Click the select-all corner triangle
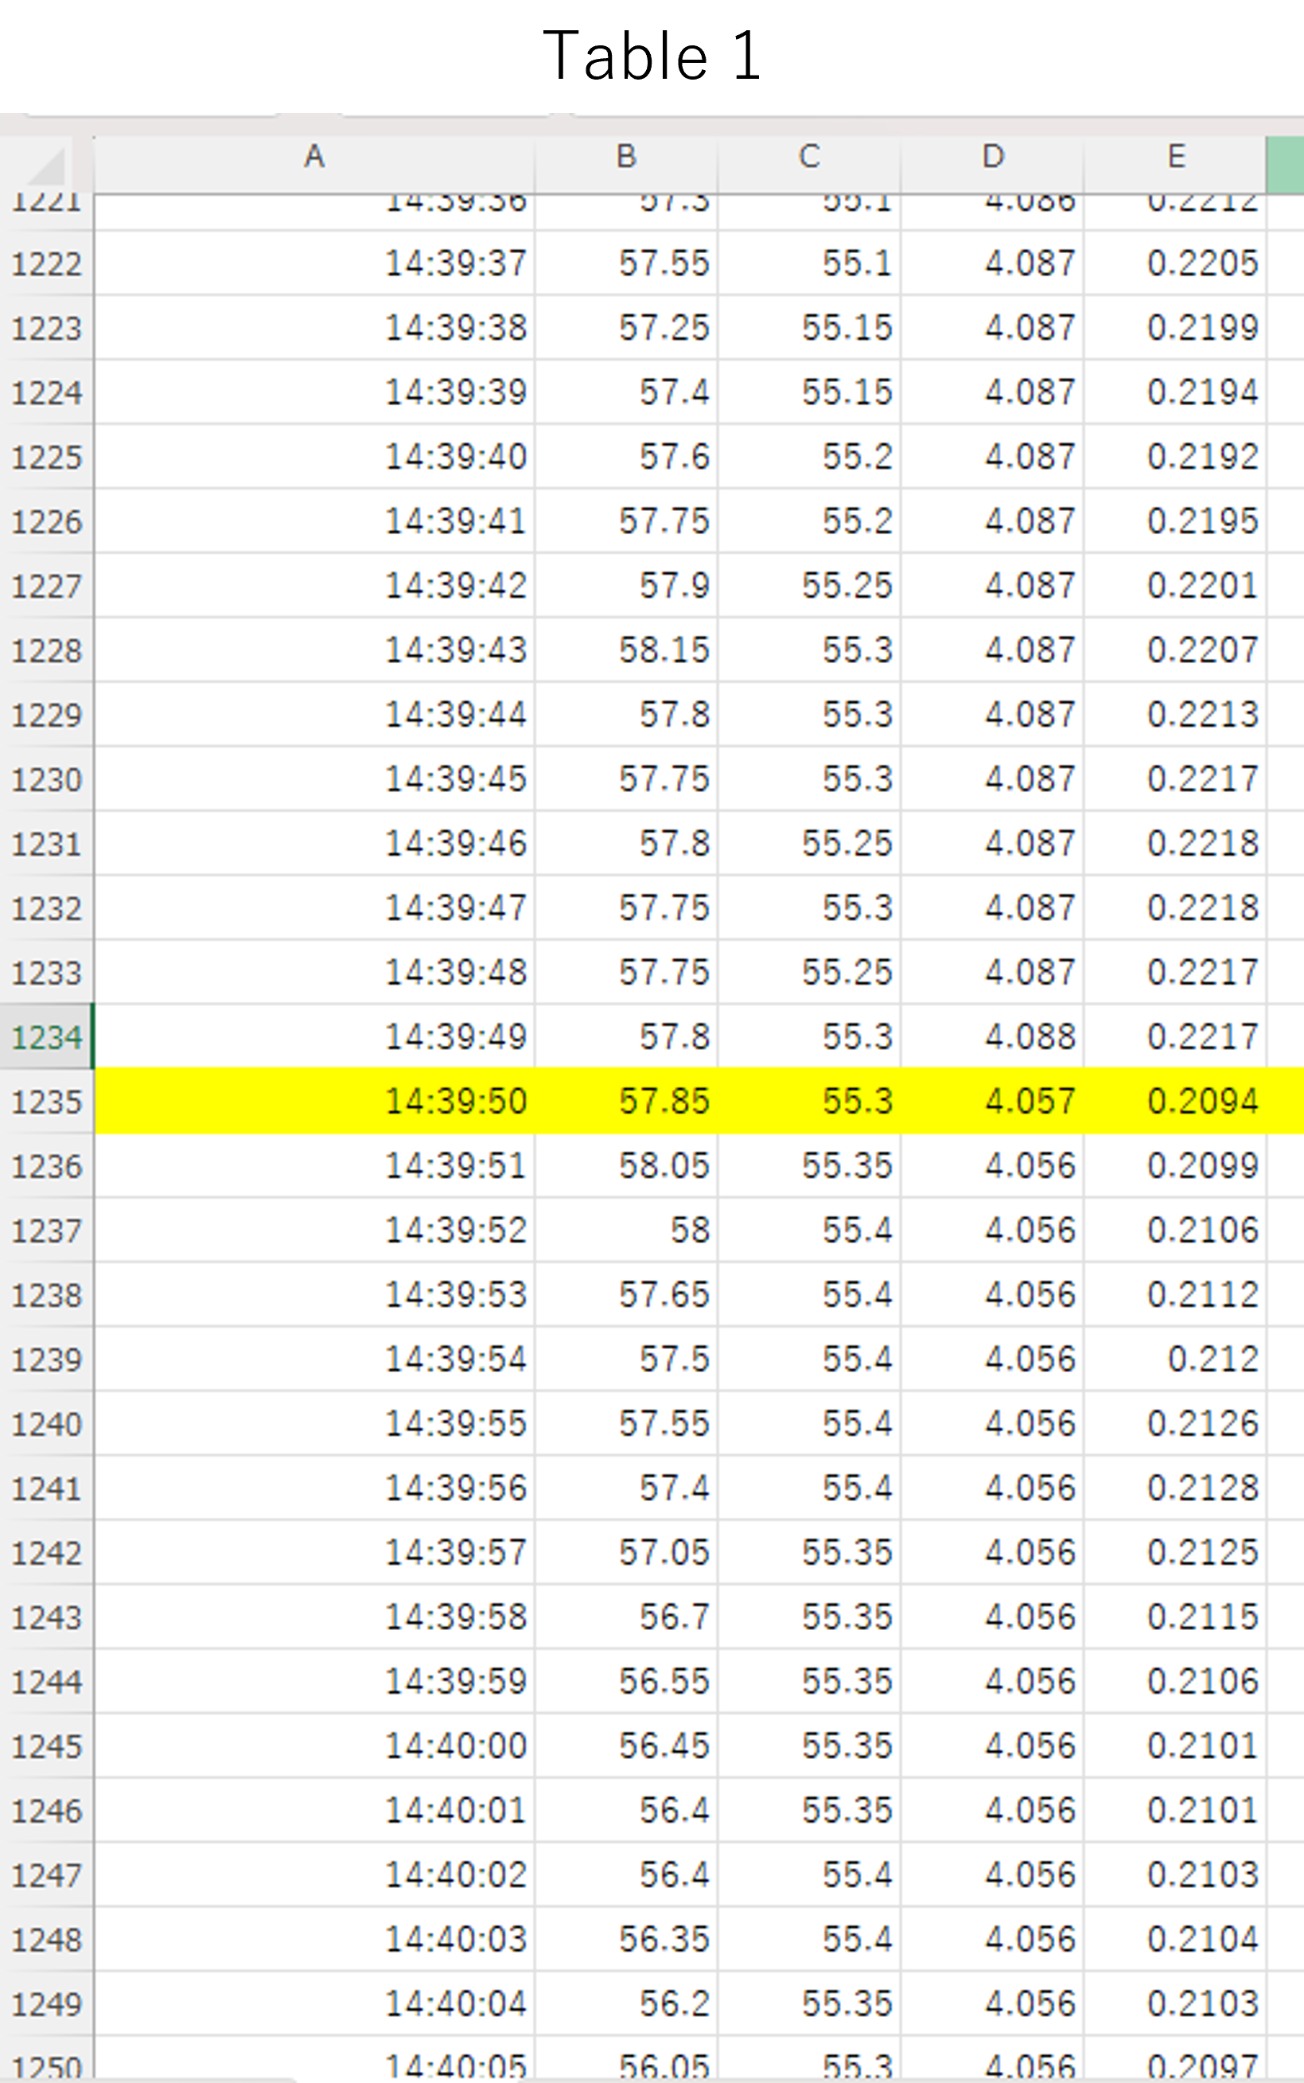This screenshot has width=1304, height=2083. [x=47, y=165]
